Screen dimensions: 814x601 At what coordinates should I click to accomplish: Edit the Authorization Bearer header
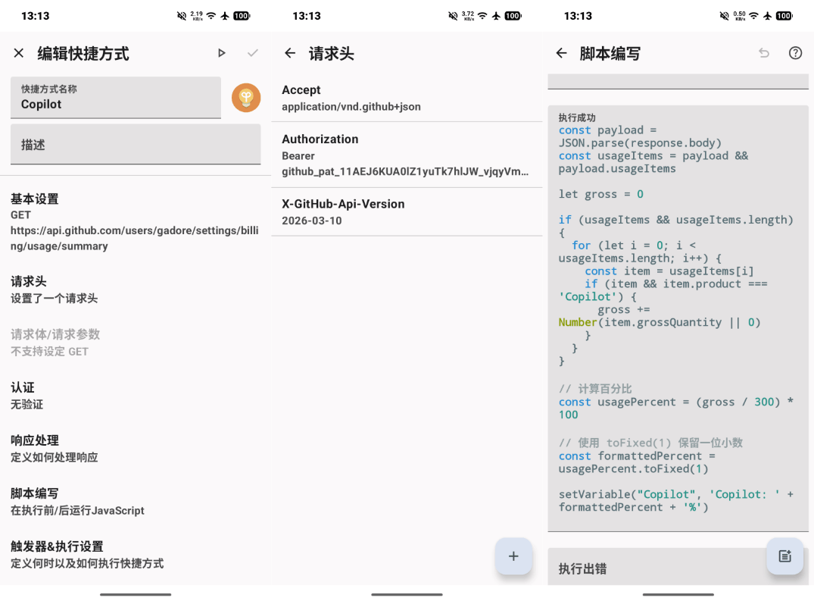[x=407, y=155]
